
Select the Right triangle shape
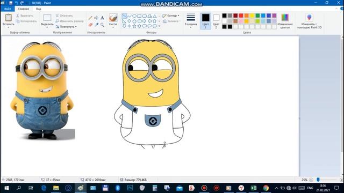[124, 21]
